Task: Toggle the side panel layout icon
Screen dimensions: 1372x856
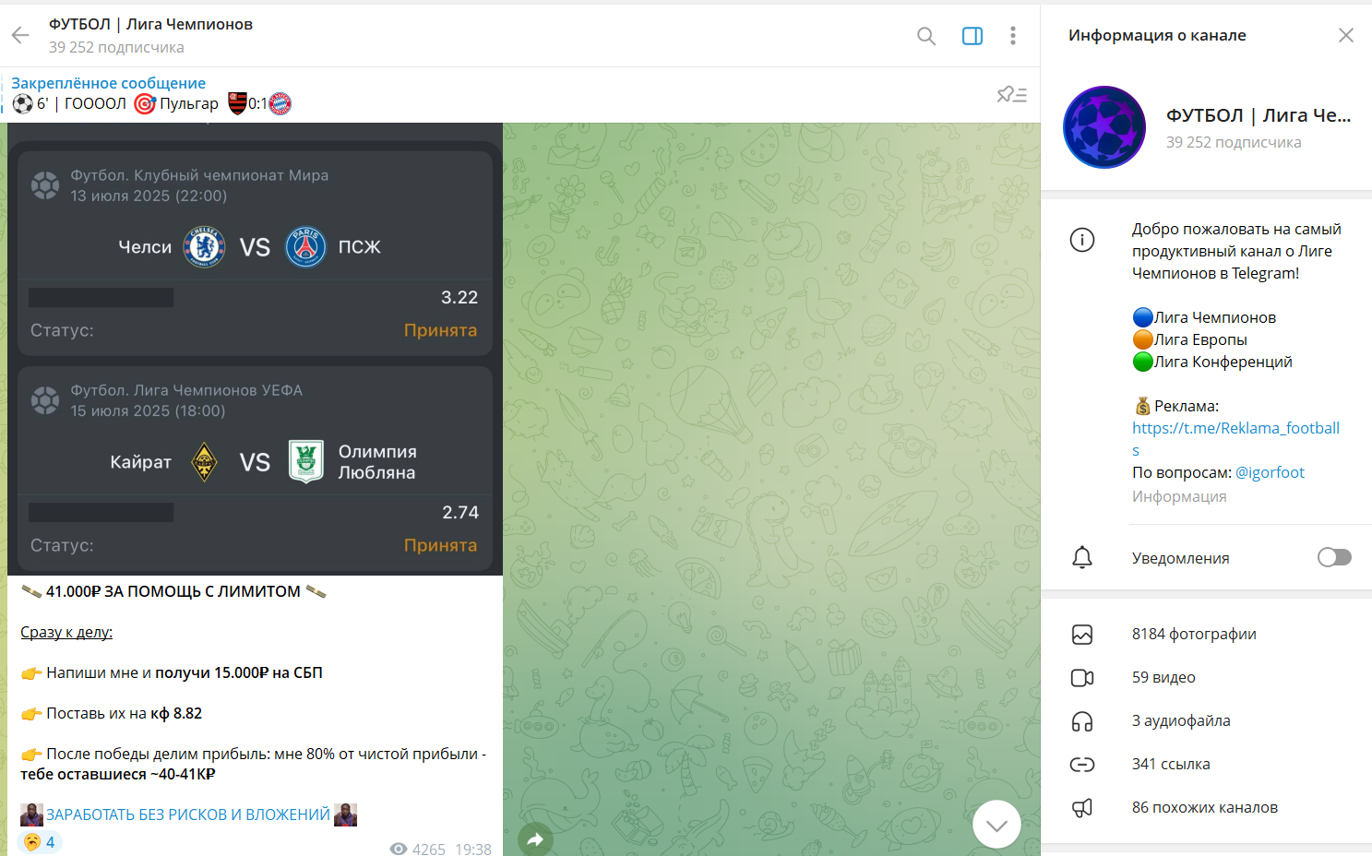Action: point(972,36)
